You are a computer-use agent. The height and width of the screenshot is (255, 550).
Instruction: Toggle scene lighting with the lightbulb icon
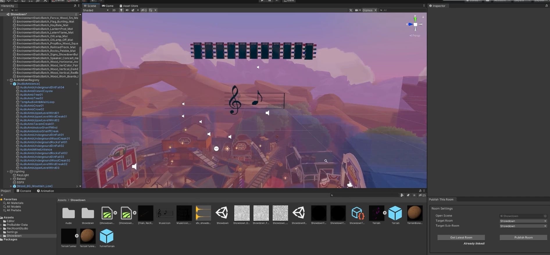(122, 10)
